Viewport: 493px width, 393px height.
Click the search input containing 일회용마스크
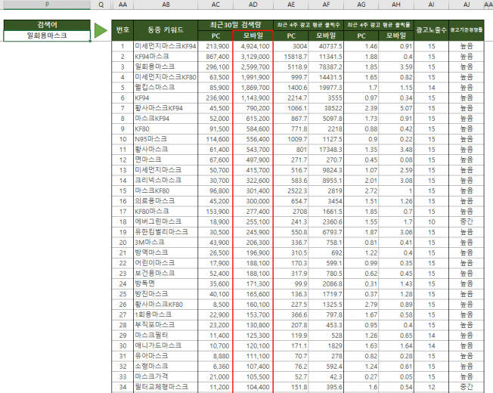(47, 36)
